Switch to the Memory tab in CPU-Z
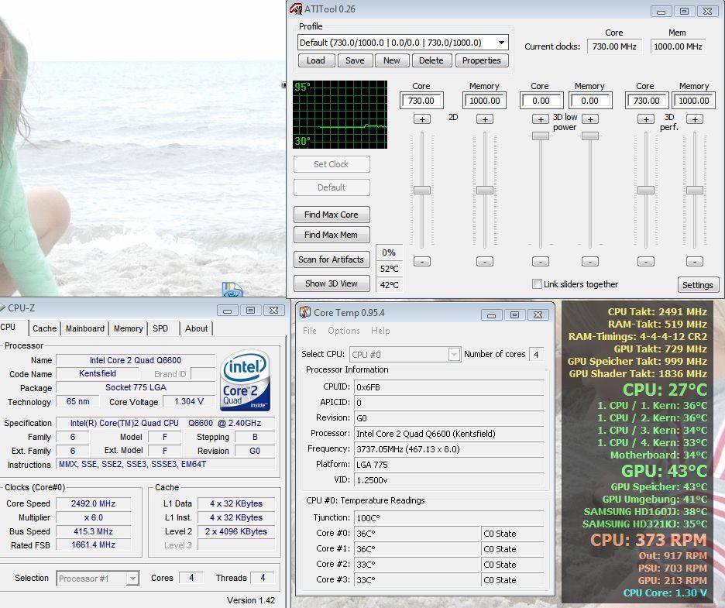 pyautogui.click(x=128, y=328)
